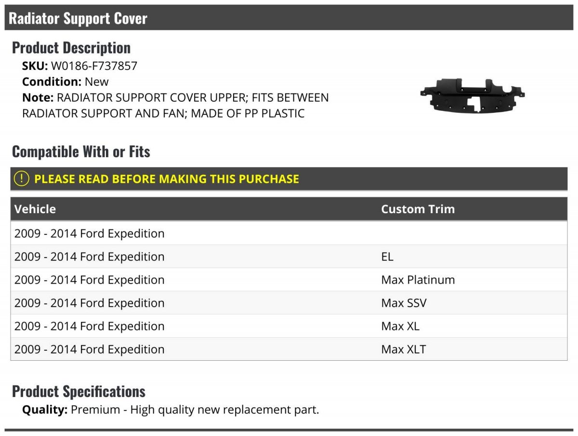Click the Quality: Premium specification line
Screen dimensions: 578x436
(x=171, y=410)
